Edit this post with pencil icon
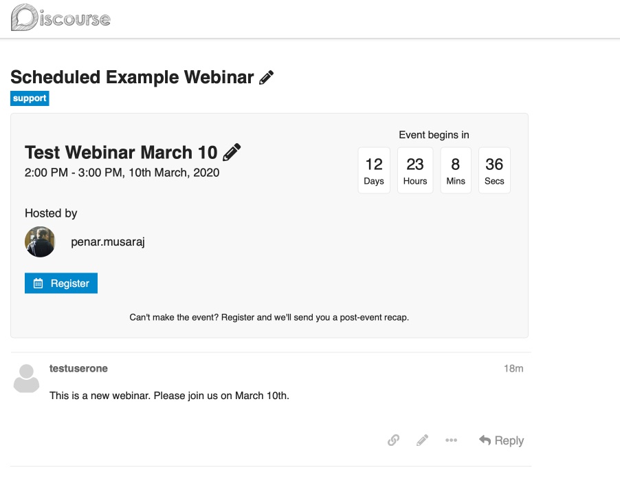The image size is (620, 481). tap(422, 440)
